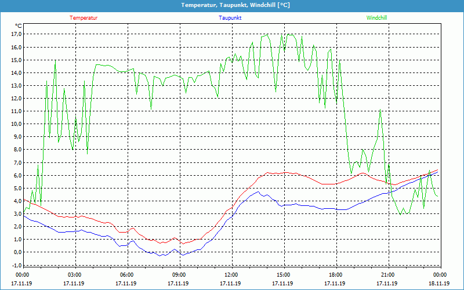Viewport: 464px width, 290px height.
Task: Click the -1,0 y-axis value
Action: click(17, 265)
